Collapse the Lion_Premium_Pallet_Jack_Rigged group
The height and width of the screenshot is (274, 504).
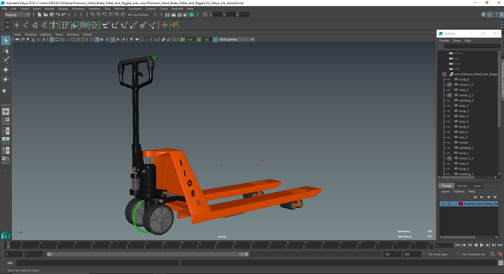pos(444,74)
